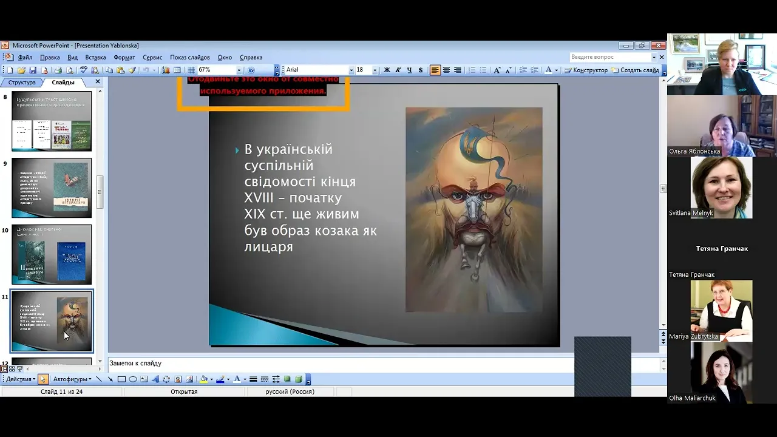Open the Arial font name dropdown
Image resolution: width=777 pixels, height=437 pixels.
pos(351,70)
